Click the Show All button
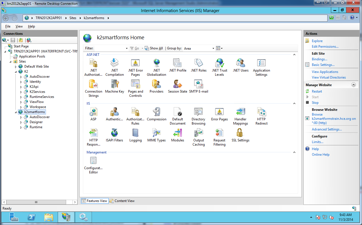The width and height of the screenshot is (362, 225). point(154,48)
